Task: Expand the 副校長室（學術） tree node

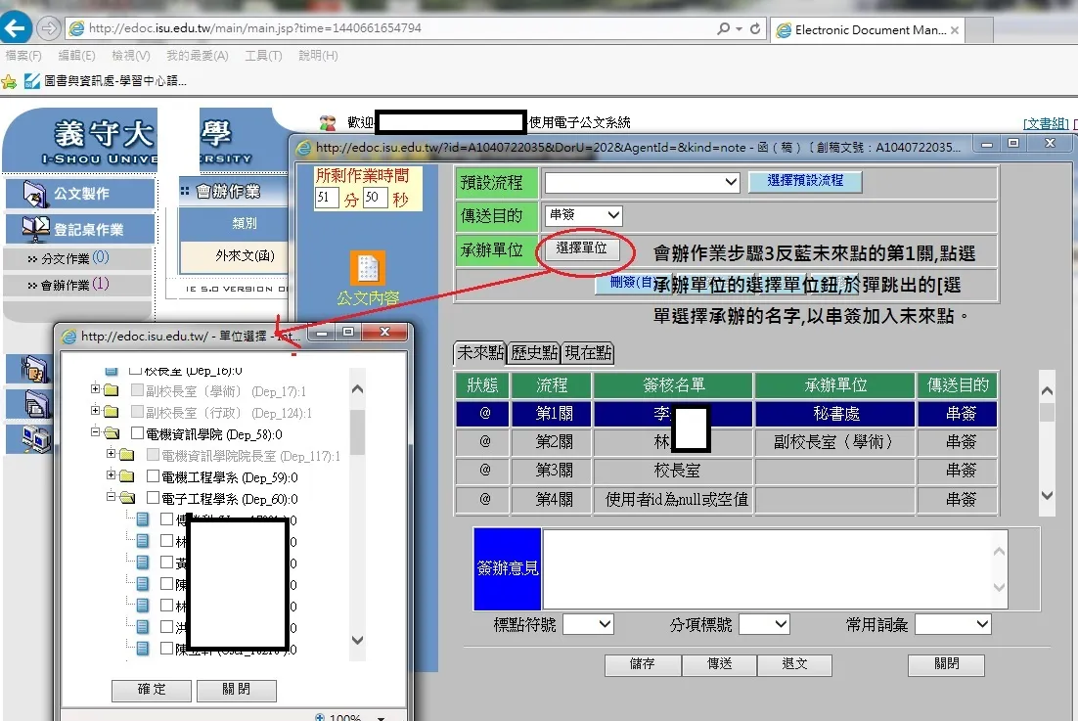Action: coord(96,389)
